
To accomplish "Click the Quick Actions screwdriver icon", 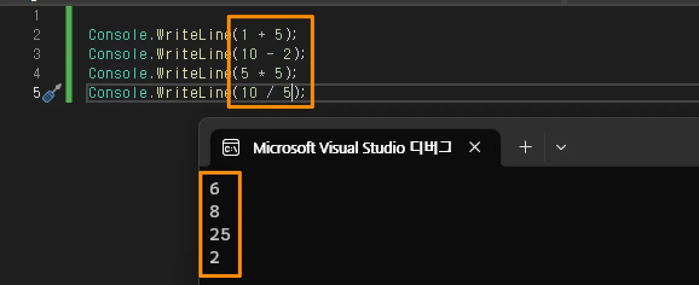I will (x=53, y=94).
